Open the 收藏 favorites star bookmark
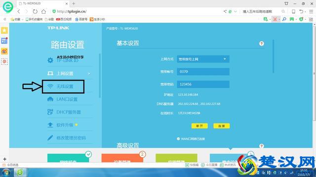The height and width of the screenshot is (177, 316). click(15, 19)
